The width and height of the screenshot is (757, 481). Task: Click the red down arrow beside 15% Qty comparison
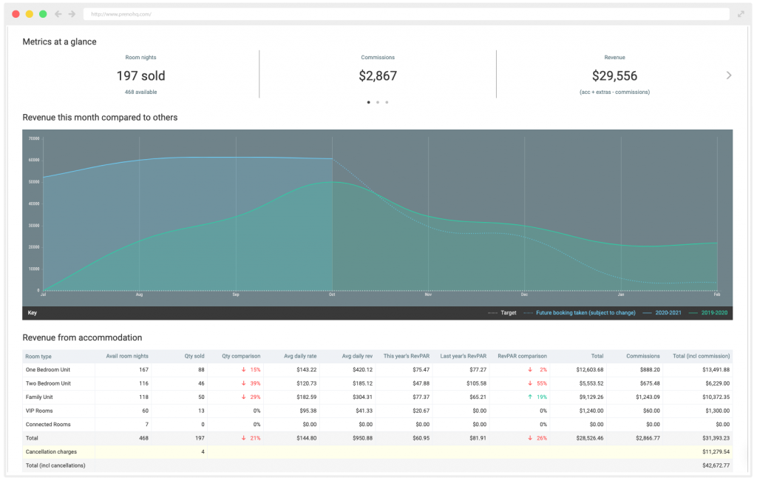[x=242, y=369]
